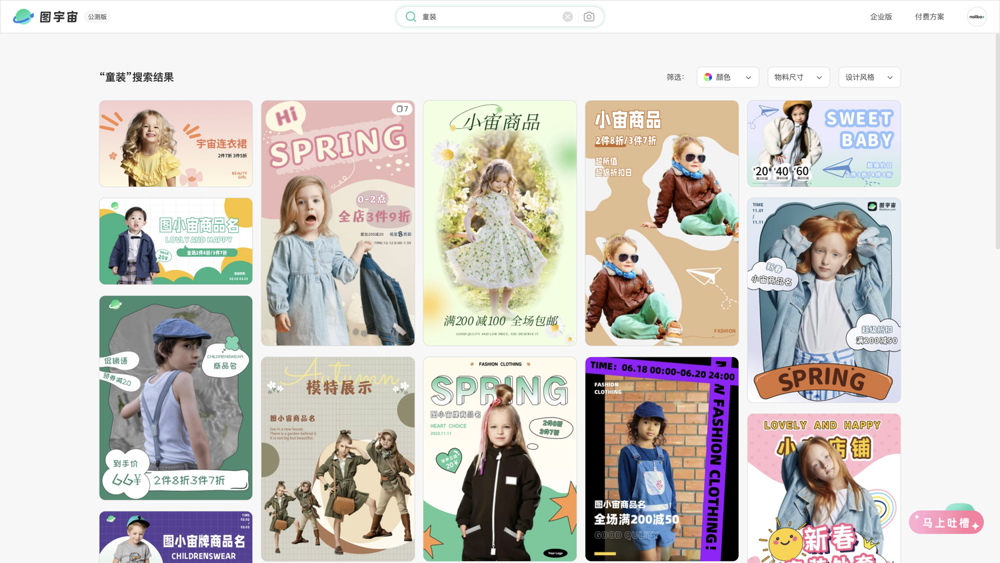Clear the search text with the X icon
This screenshot has width=1000, height=563.
coord(567,17)
